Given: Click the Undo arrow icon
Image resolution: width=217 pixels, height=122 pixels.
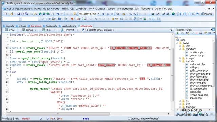Looking at the screenshot, I should (58, 14).
